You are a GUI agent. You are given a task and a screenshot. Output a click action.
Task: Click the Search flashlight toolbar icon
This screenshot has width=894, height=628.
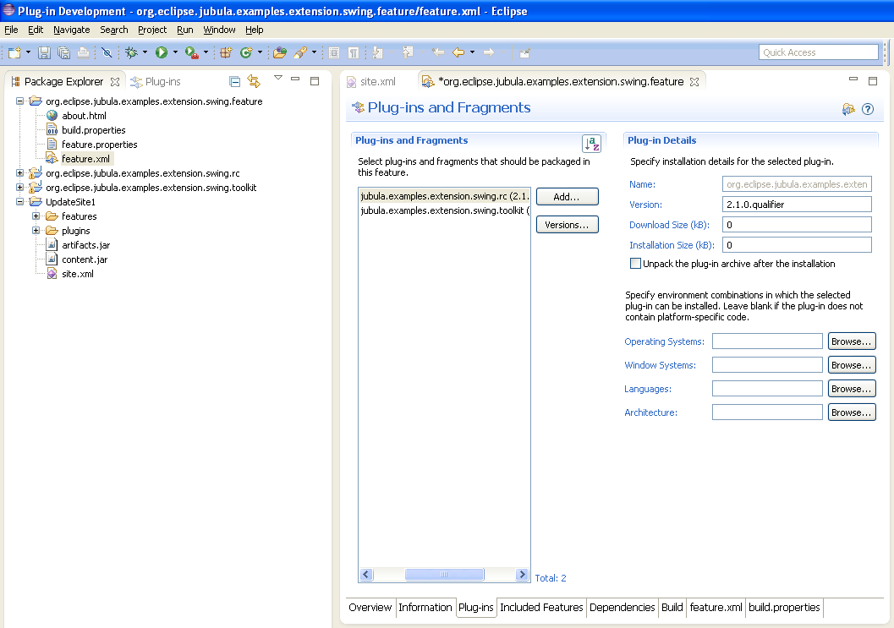[x=300, y=52]
